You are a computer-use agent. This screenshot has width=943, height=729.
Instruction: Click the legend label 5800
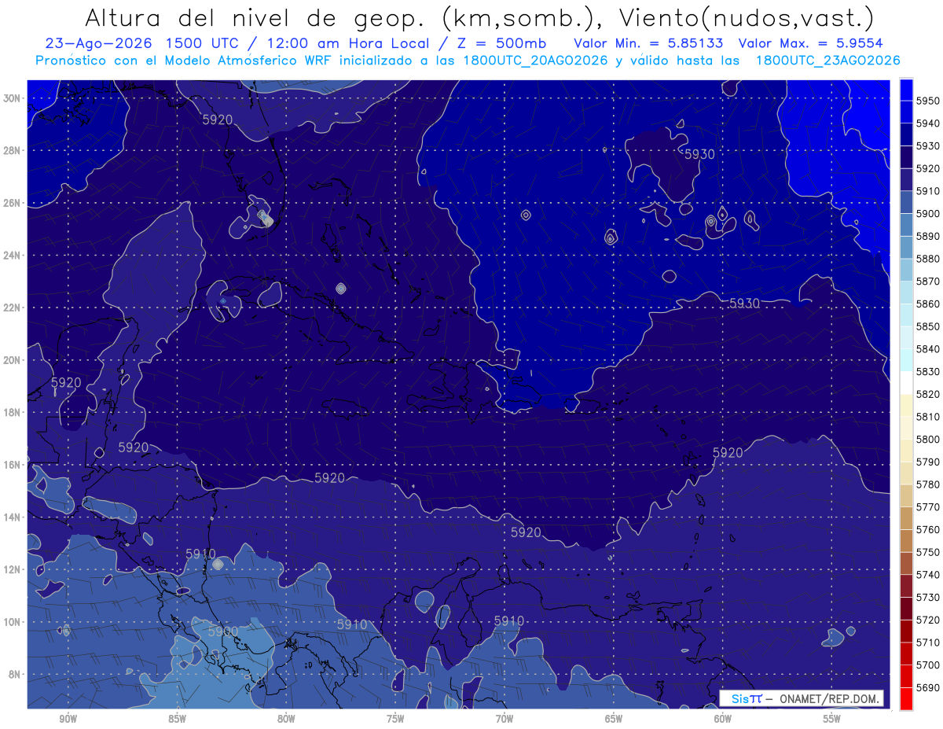[x=927, y=439]
